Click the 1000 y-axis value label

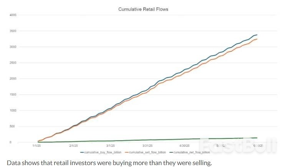point(13,110)
